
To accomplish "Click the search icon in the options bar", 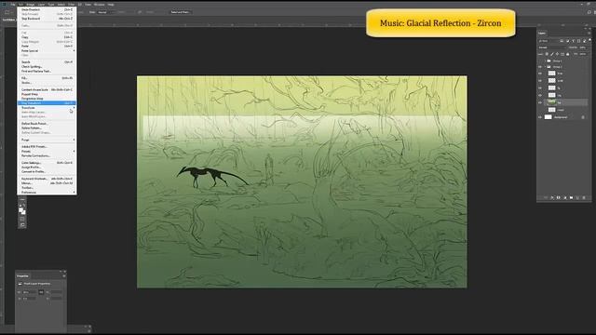I will [589, 12].
